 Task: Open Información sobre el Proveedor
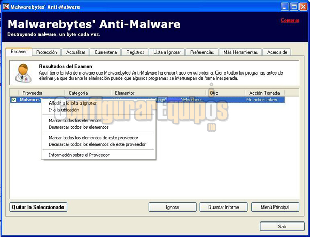tap(98, 155)
